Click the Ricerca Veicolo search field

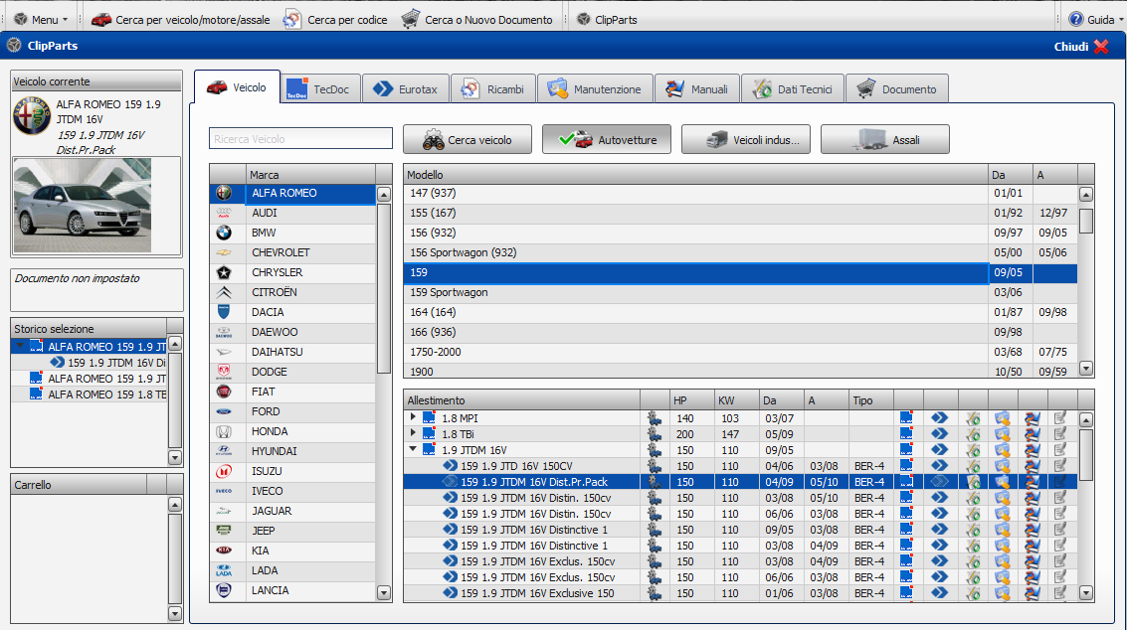pyautogui.click(x=300, y=139)
